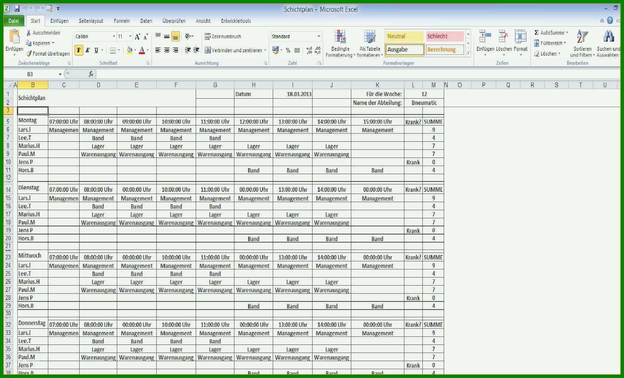This screenshot has height=378, width=624.
Task: Click the fx insert function icon
Action: click(91, 74)
